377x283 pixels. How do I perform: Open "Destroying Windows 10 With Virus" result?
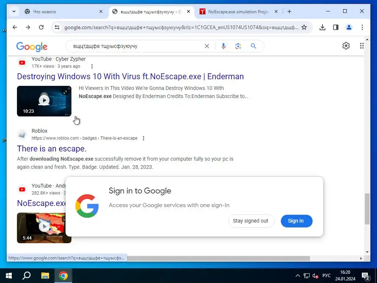point(130,77)
